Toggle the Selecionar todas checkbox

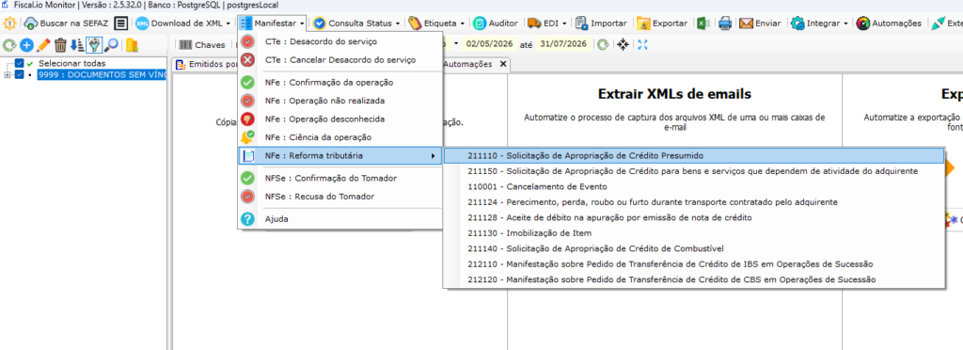(20, 63)
